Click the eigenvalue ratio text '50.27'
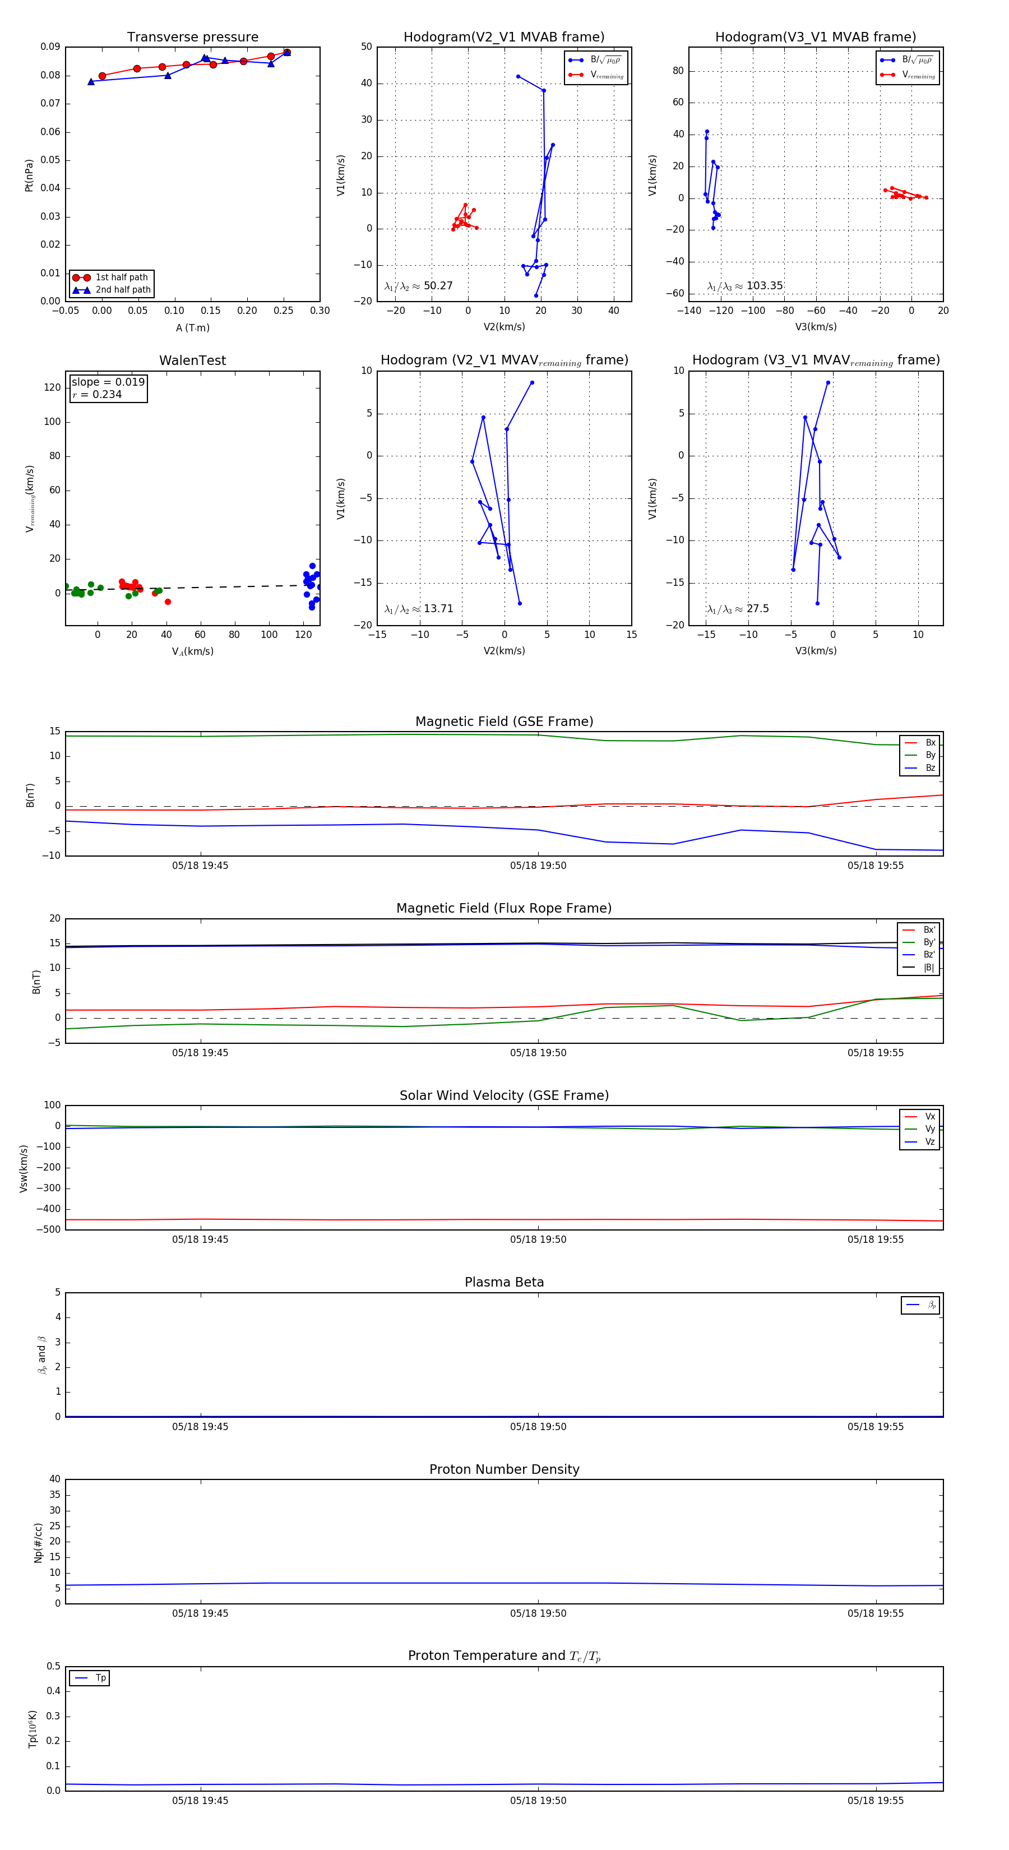 point(438,286)
